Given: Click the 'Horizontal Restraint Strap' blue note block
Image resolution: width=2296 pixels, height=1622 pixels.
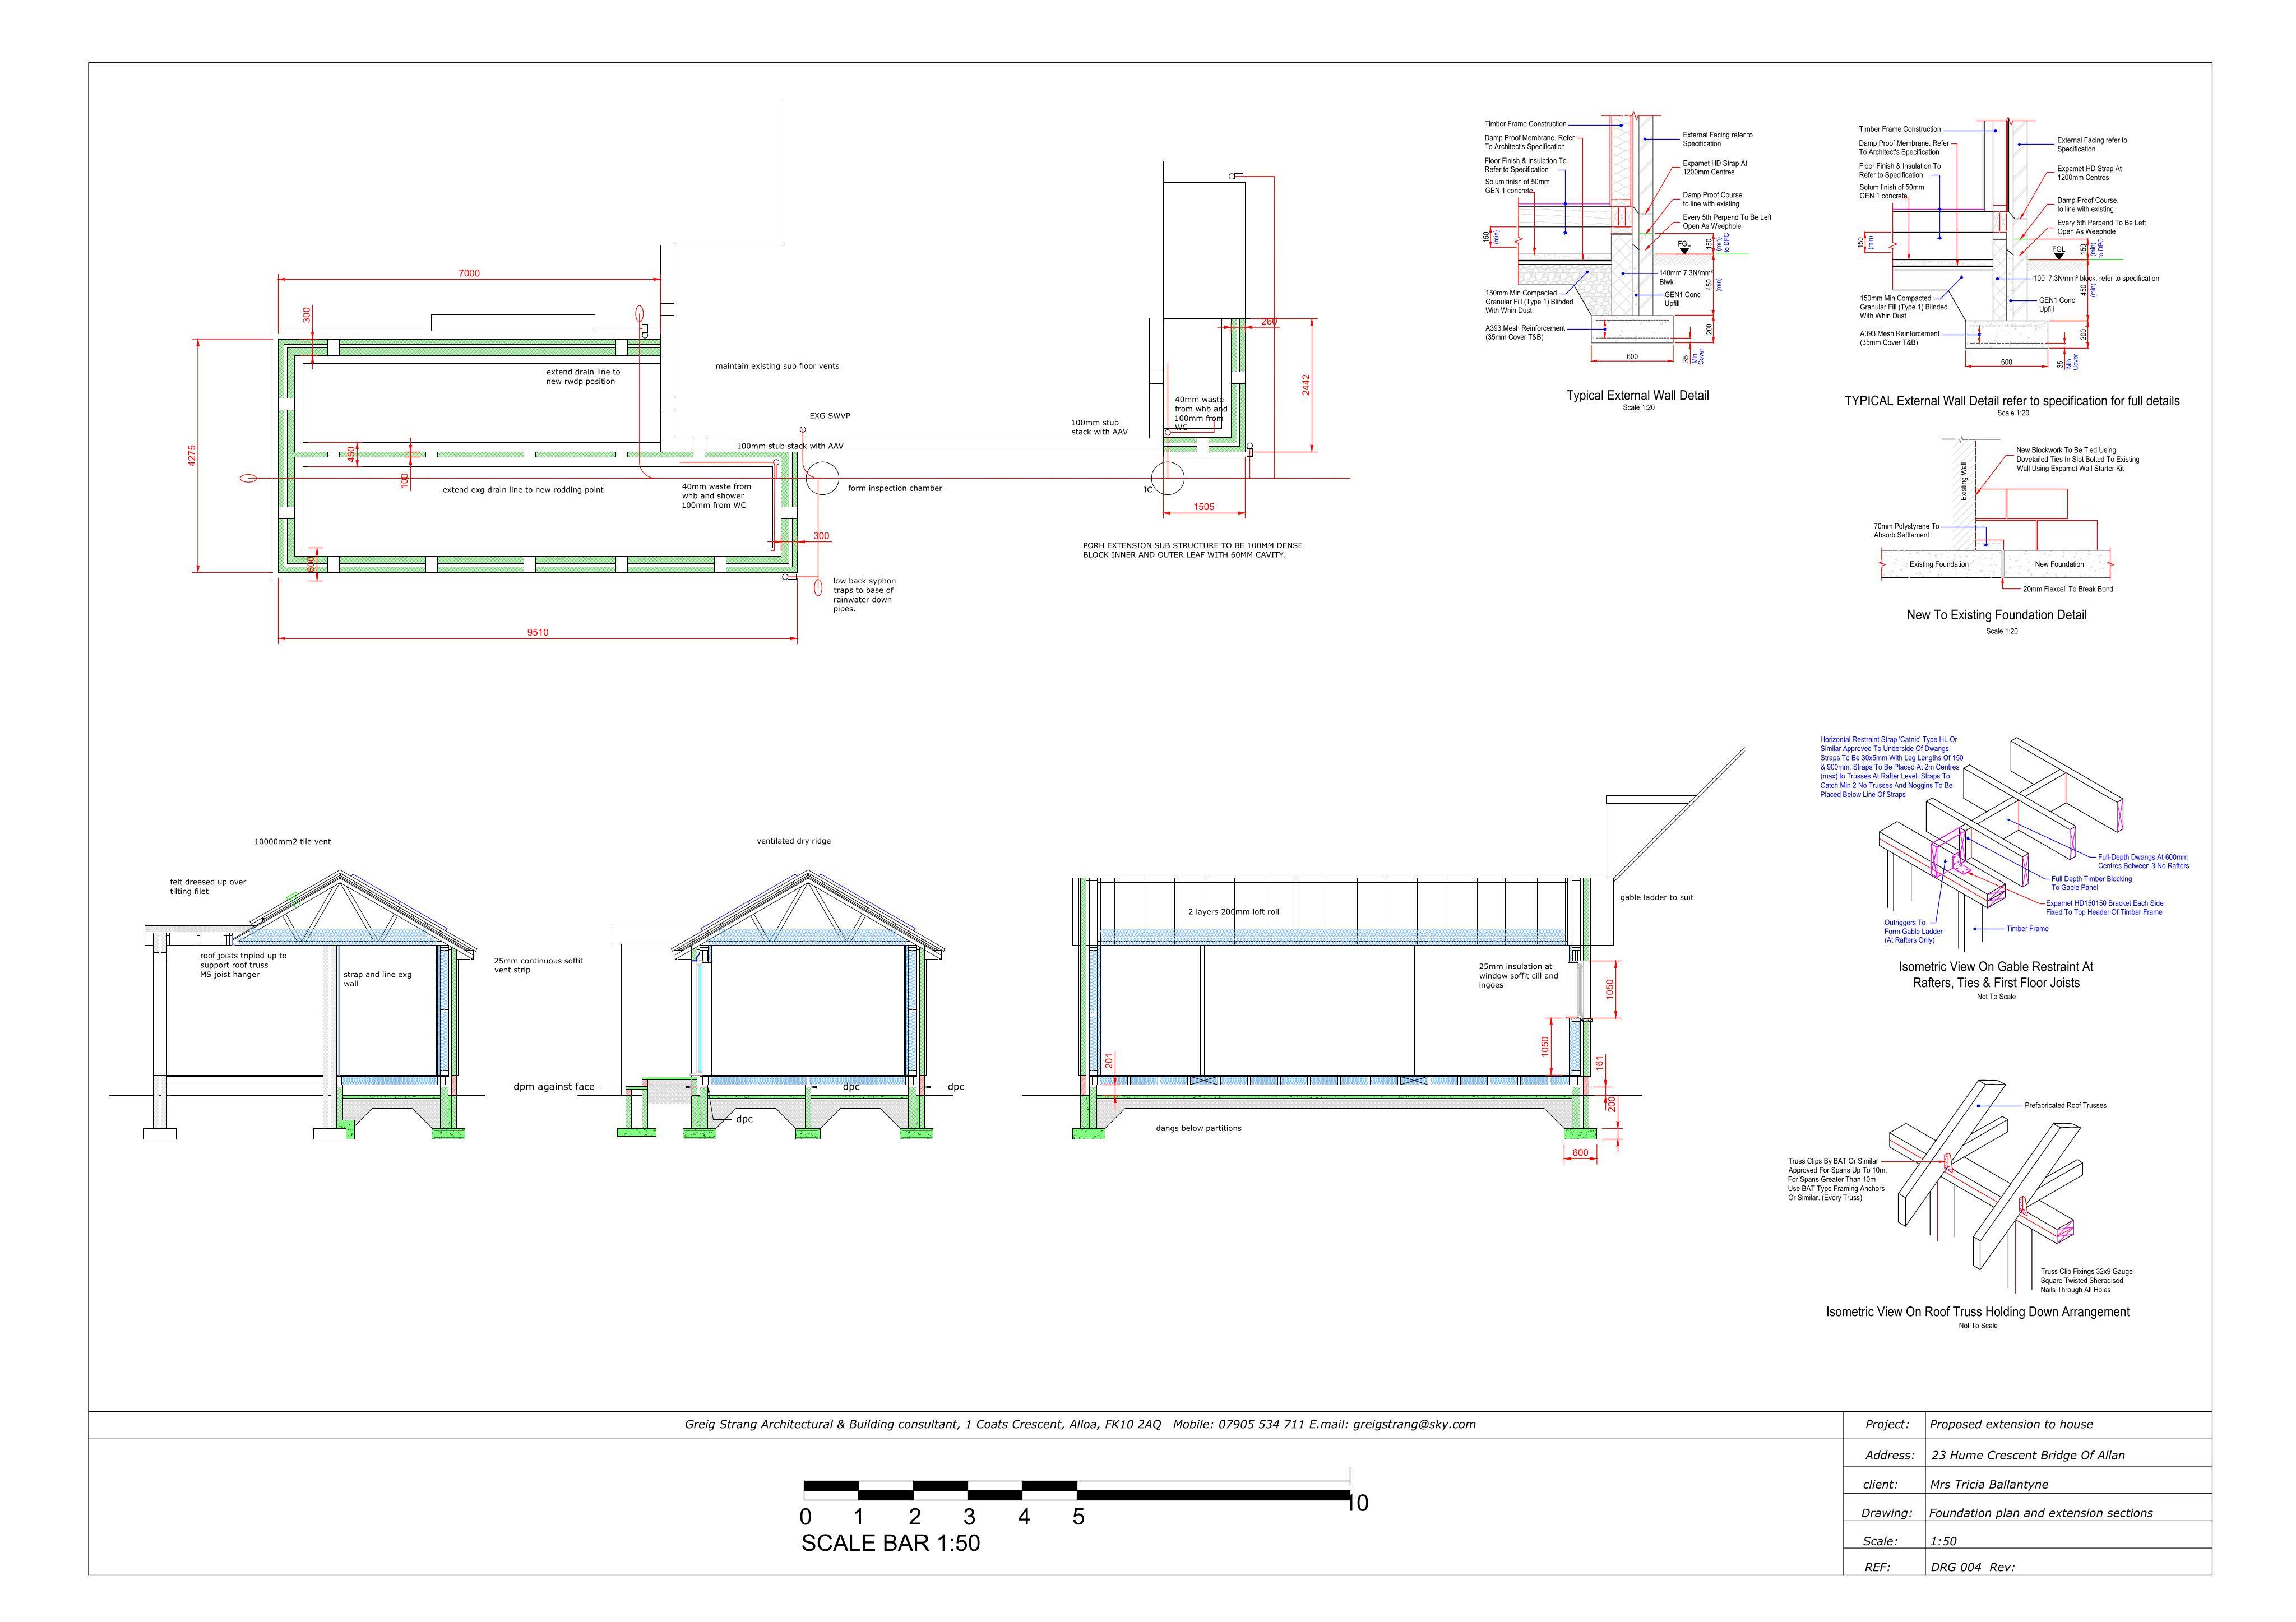Looking at the screenshot, I should click(x=1892, y=767).
